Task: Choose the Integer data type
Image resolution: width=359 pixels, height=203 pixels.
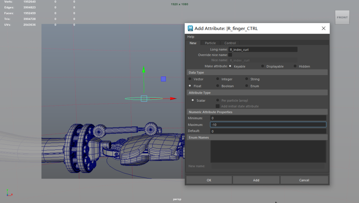Action: tap(217, 79)
